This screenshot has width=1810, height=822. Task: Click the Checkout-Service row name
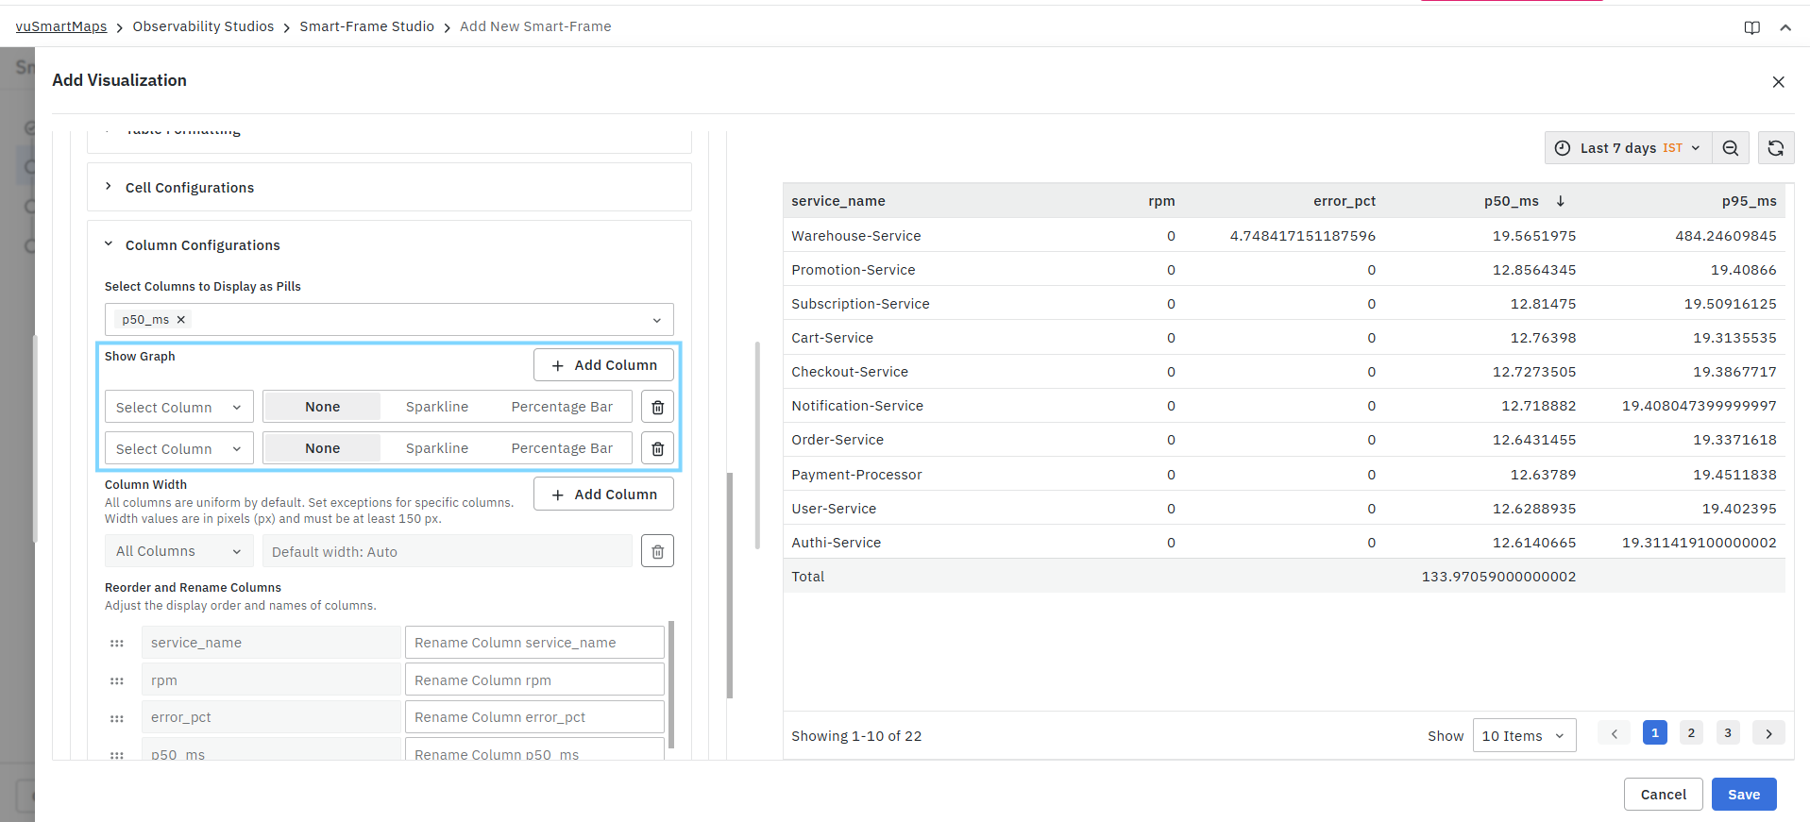pos(850,372)
